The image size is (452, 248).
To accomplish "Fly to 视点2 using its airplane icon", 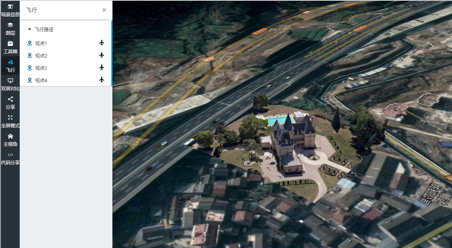I will (x=102, y=55).
